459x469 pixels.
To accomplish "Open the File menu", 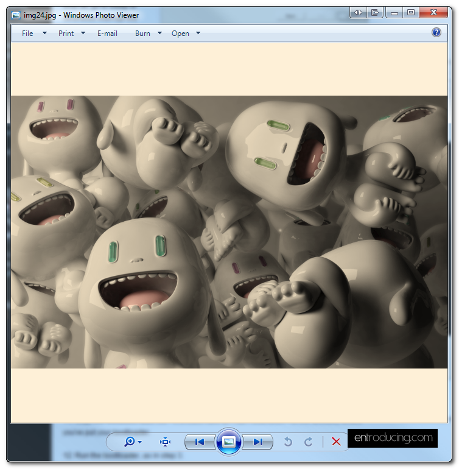I will pos(27,33).
